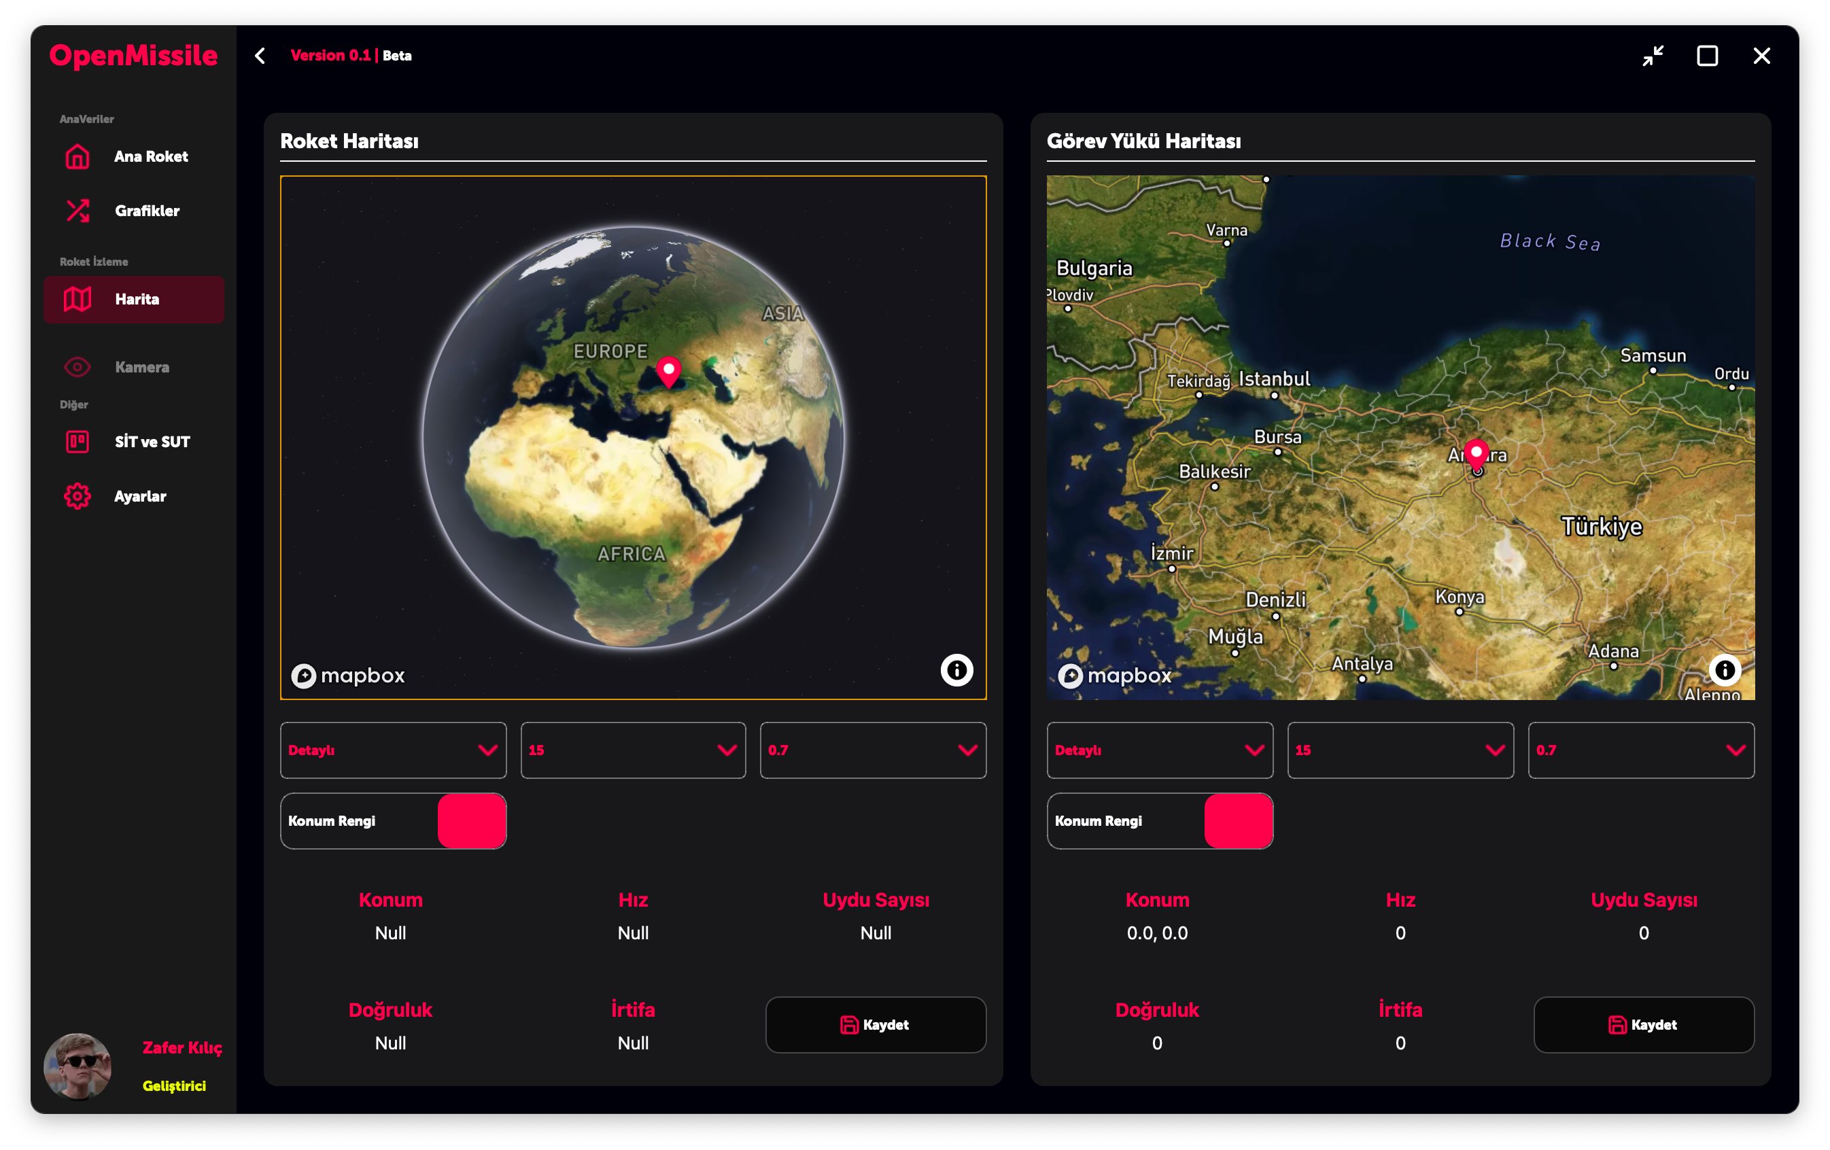Click the Ayarlar gear icon
This screenshot has height=1150, width=1830.
(77, 496)
